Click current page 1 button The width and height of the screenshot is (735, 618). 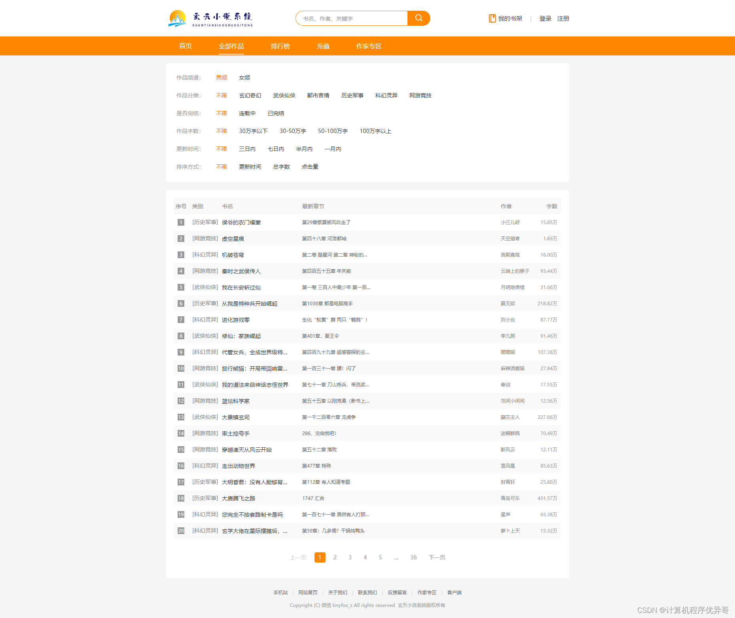point(320,557)
